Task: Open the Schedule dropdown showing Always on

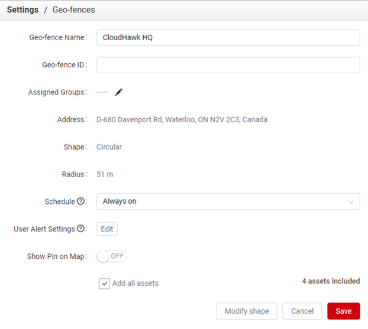Action: (x=228, y=201)
